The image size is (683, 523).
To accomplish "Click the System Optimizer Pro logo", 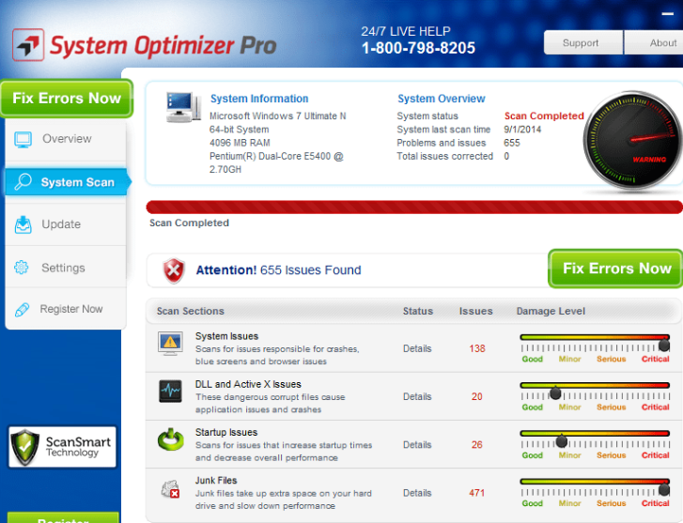I will coord(146,44).
